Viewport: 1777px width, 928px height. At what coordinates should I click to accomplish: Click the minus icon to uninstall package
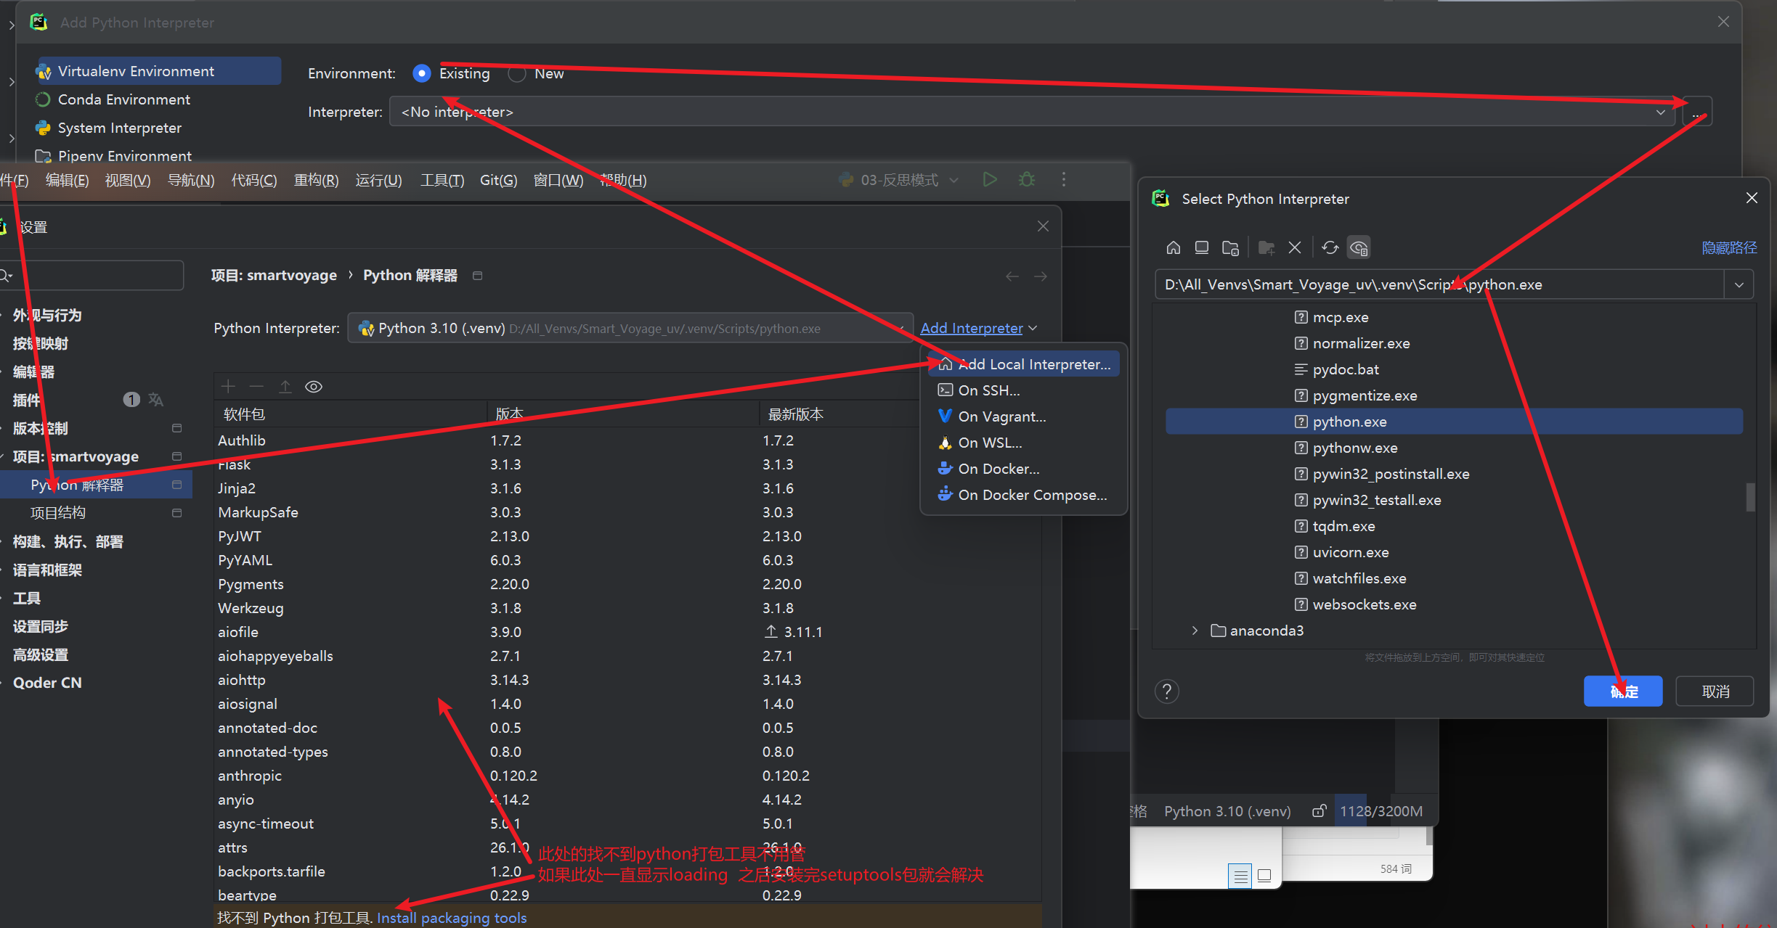(x=256, y=387)
